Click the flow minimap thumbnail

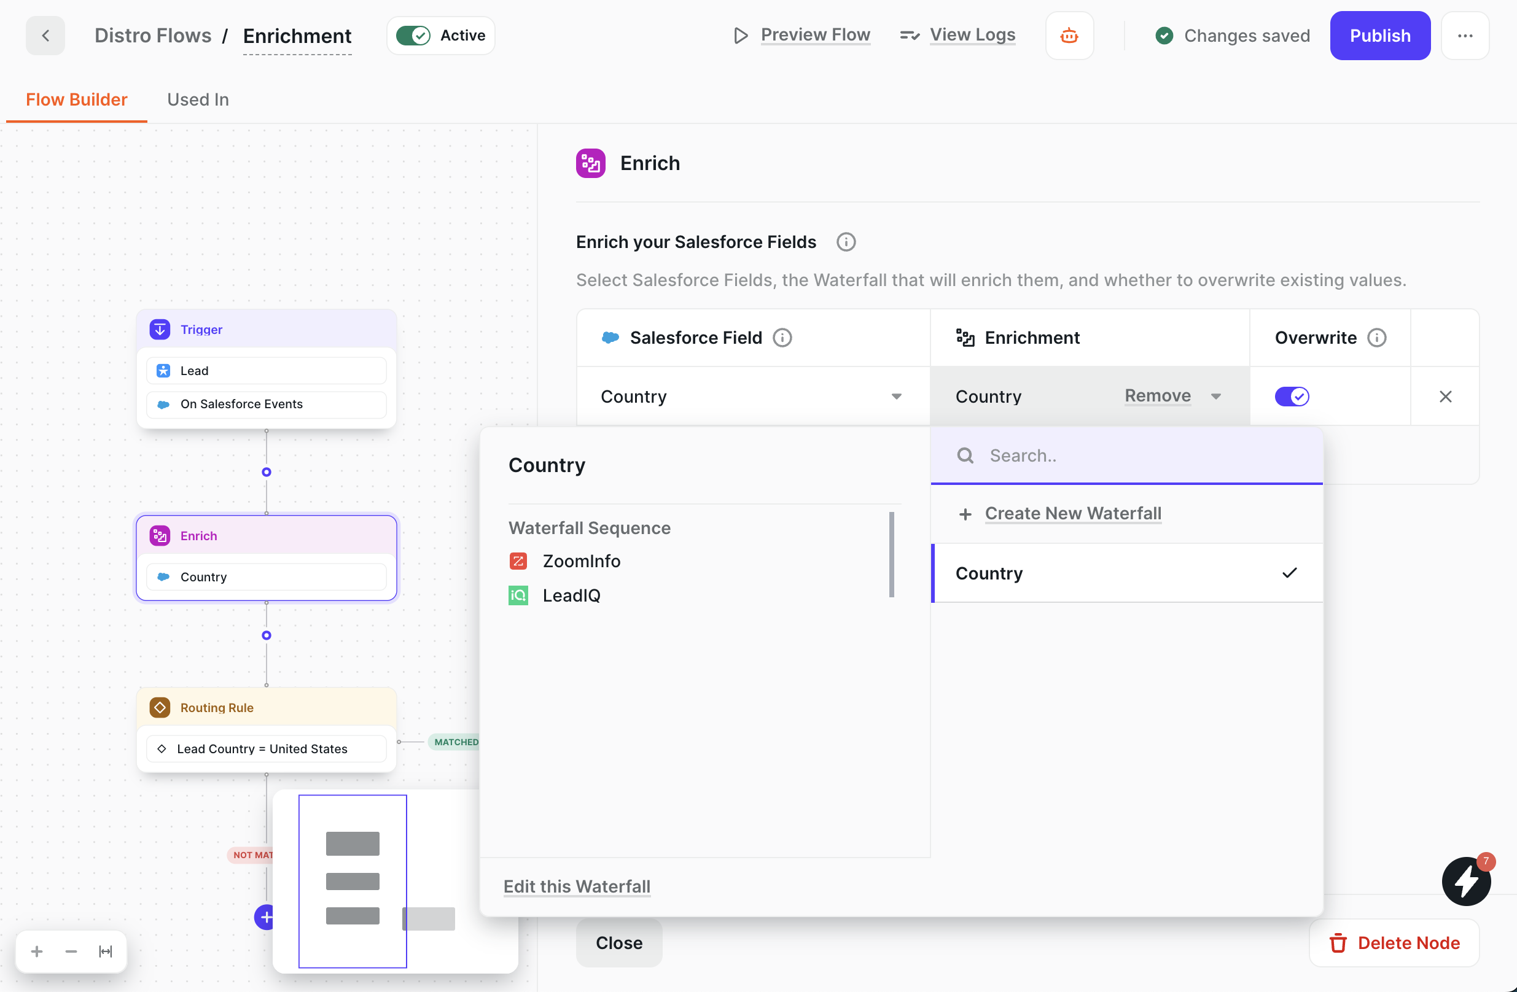pos(395,882)
